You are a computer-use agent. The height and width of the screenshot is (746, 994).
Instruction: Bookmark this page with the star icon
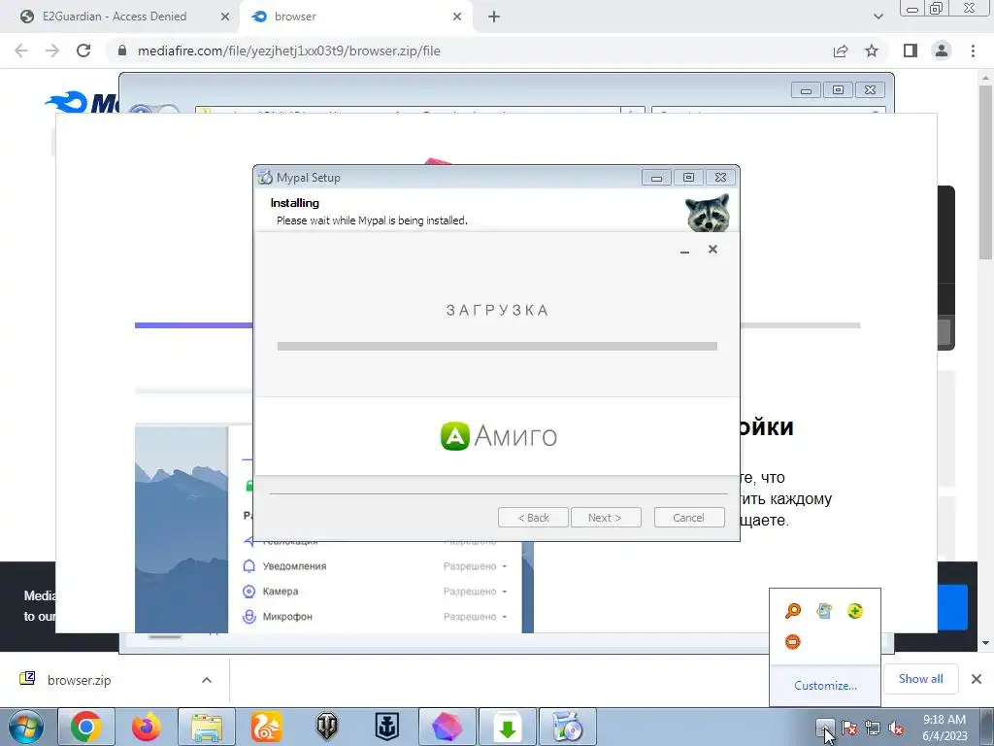872,51
